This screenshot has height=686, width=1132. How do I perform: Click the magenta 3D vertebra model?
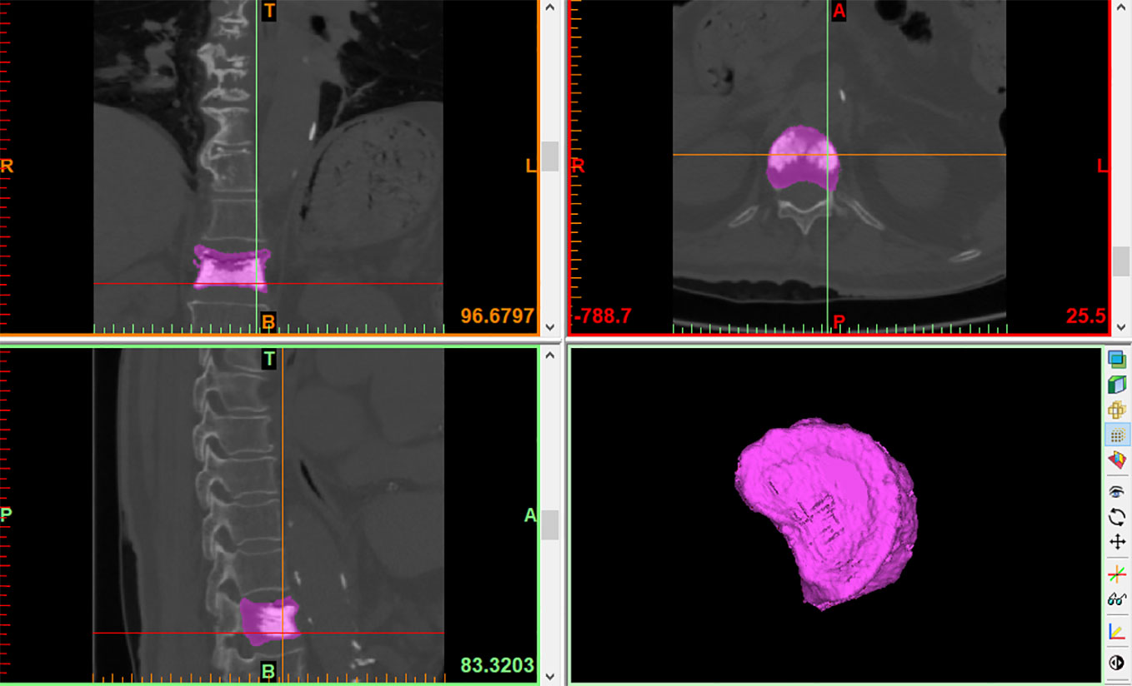tap(827, 513)
